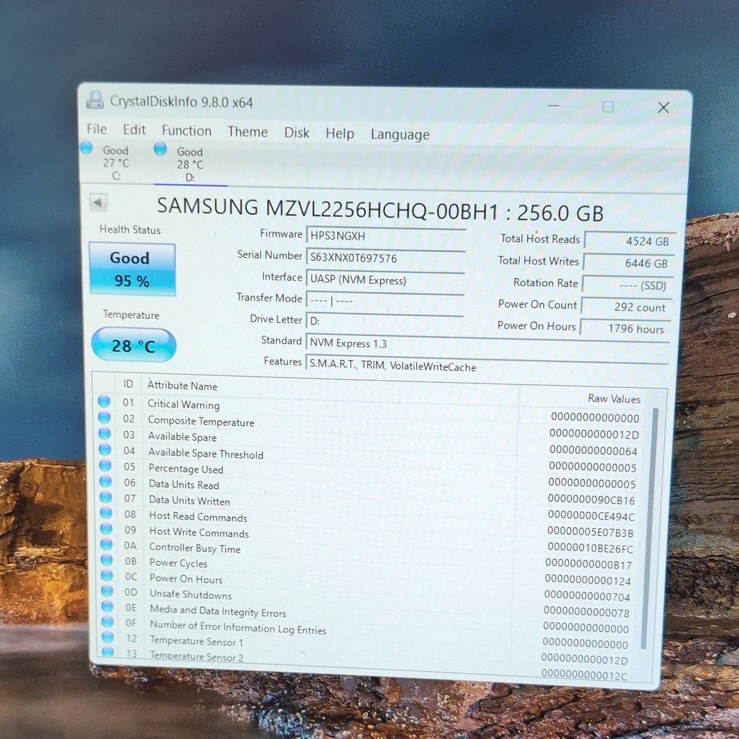Click the status circle for Data Units Read
Image resolution: width=739 pixels, height=739 pixels.
point(105,481)
